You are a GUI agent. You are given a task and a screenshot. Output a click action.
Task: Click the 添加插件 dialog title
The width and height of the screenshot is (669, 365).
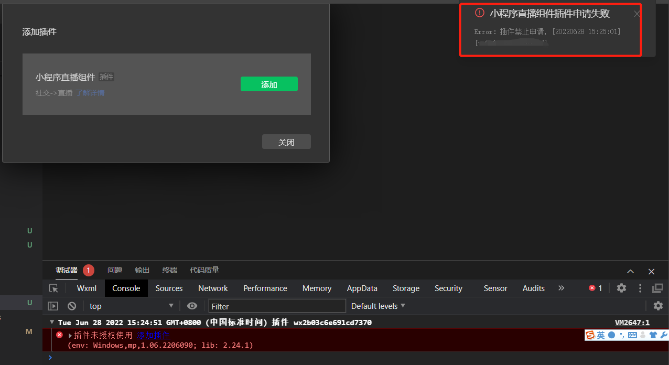tap(39, 32)
